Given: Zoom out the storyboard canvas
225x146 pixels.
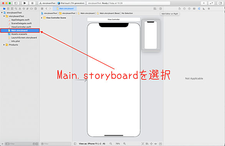Looking at the screenshot, I should click(x=111, y=144).
